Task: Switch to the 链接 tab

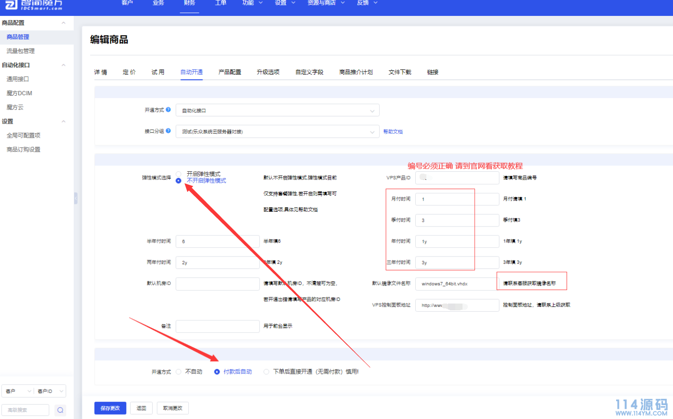Action: (x=433, y=72)
